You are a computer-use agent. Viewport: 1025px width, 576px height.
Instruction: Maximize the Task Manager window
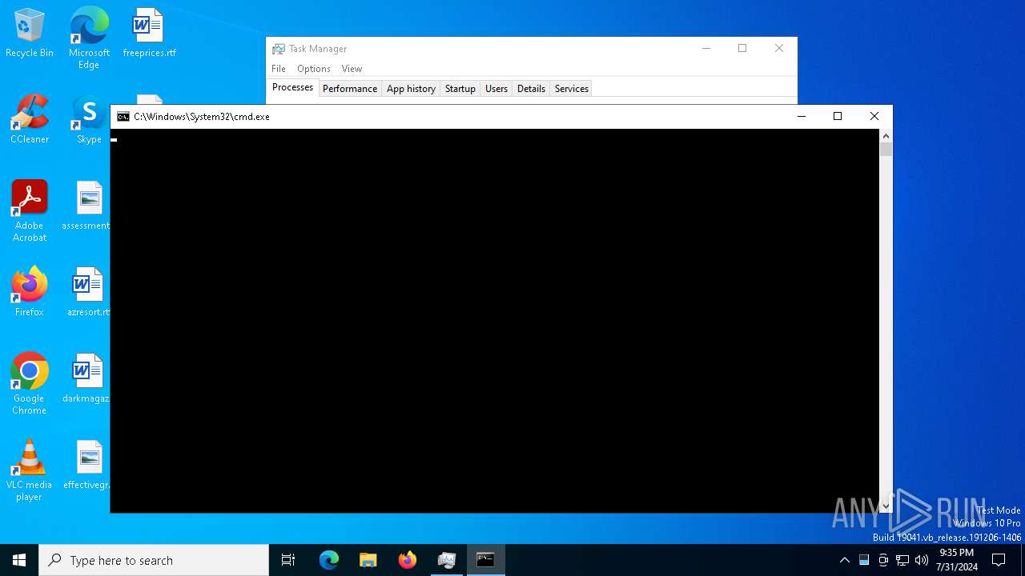pos(742,49)
